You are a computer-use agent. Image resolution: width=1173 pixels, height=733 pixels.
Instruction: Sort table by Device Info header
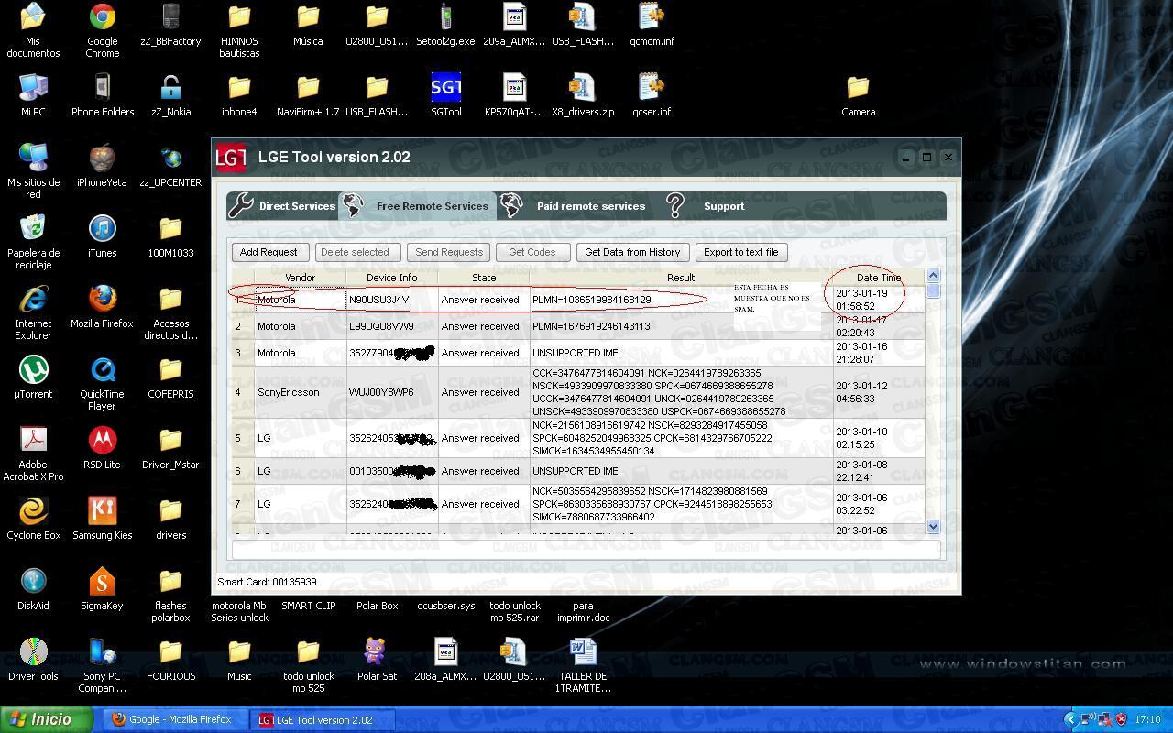(391, 278)
